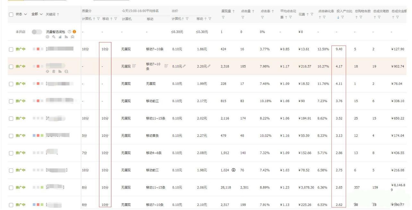The width and height of the screenshot is (412, 210).
Task: Click the plus icon in the highlighted row
Action: point(47,71)
